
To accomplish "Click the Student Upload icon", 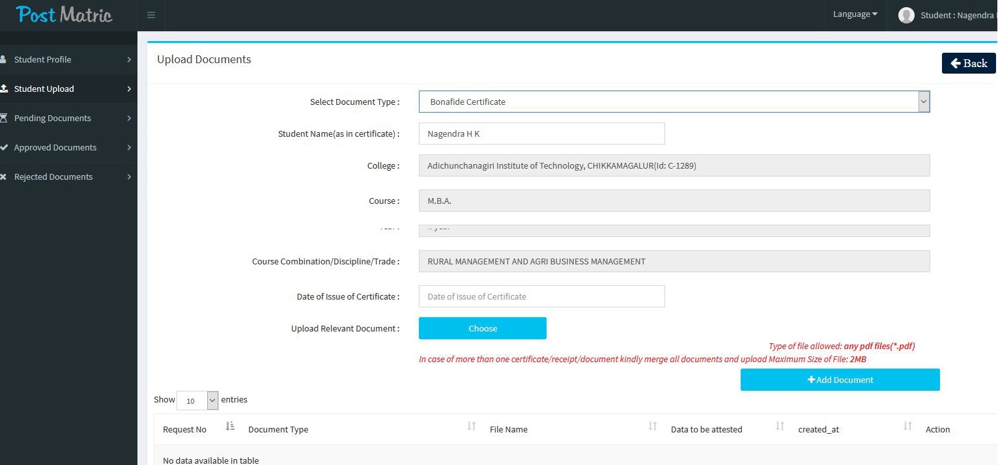I will coord(3,89).
